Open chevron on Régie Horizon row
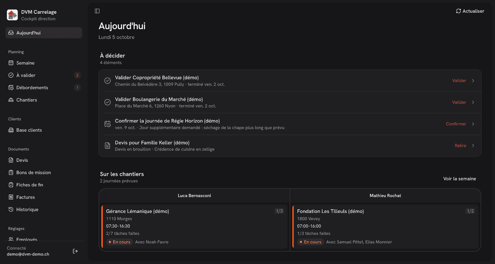495x264 pixels. click(473, 124)
